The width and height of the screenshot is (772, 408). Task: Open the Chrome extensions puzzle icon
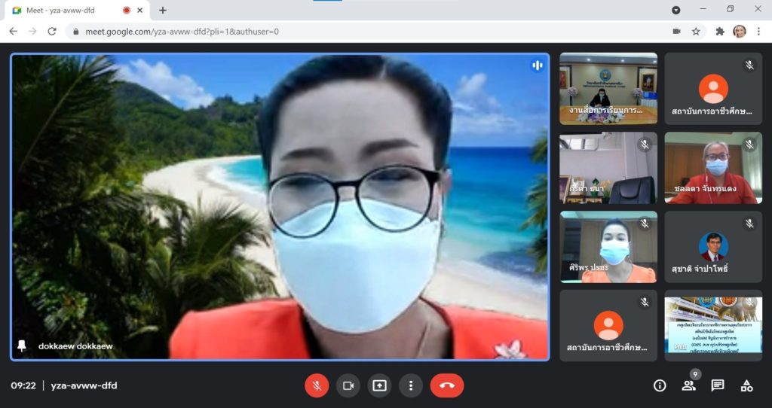(x=720, y=32)
